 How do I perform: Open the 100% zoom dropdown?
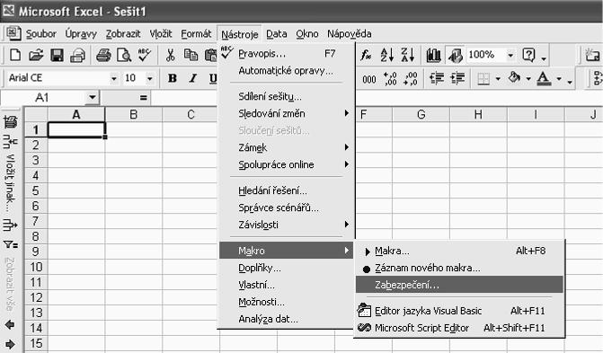coord(510,55)
